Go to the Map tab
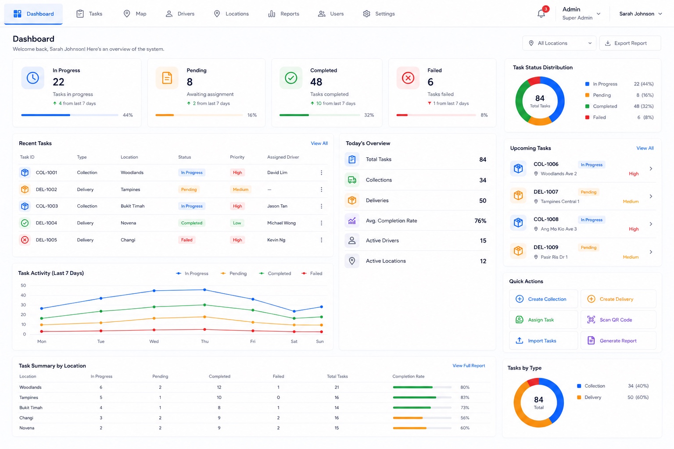The height and width of the screenshot is (449, 674). click(135, 14)
